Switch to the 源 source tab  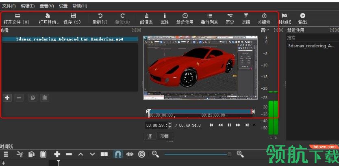[x=150, y=136]
